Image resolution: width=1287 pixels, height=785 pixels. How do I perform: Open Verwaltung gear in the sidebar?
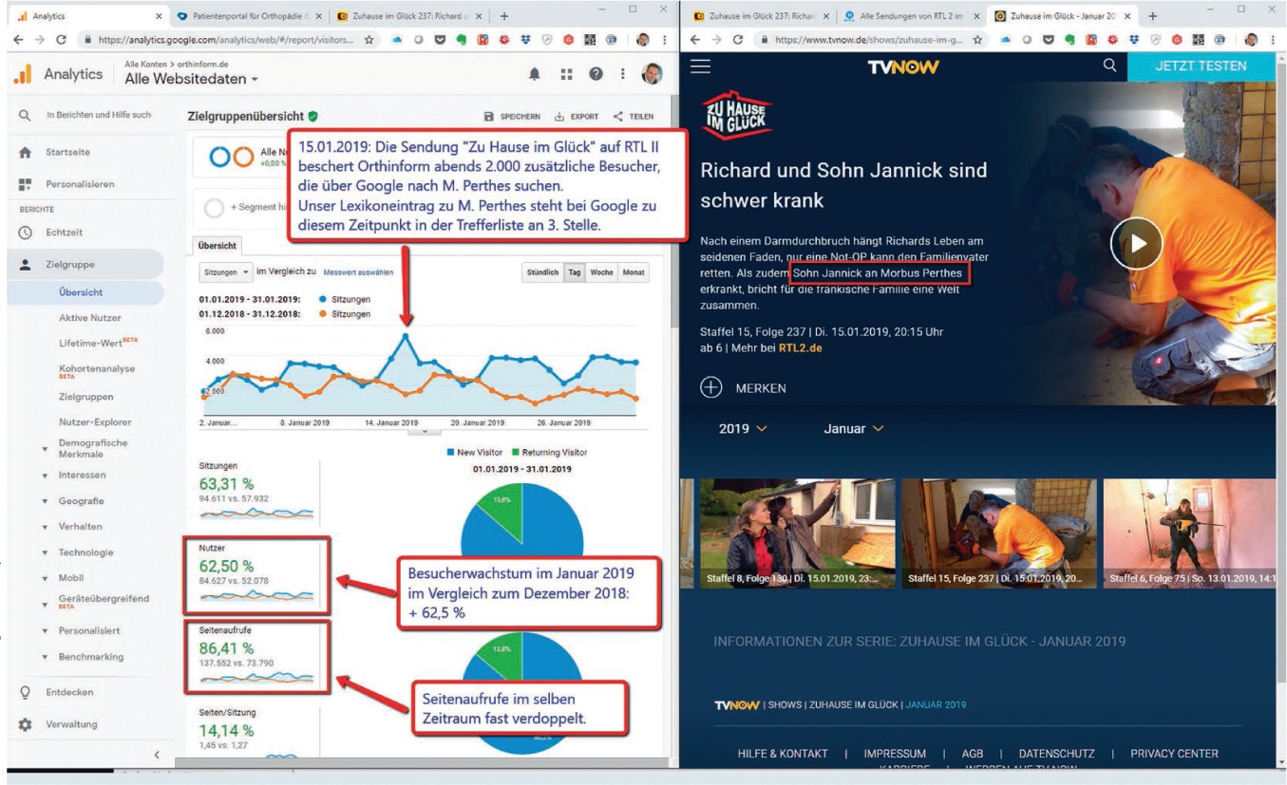tap(25, 724)
